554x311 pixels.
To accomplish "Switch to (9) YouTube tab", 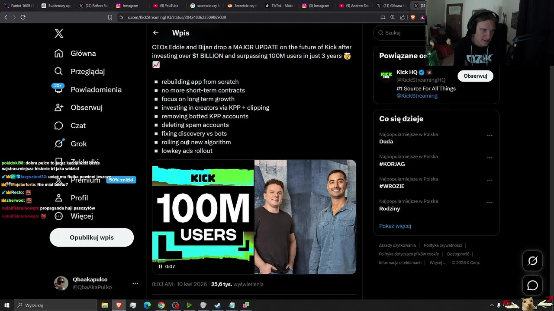I will click(168, 6).
